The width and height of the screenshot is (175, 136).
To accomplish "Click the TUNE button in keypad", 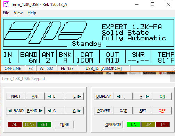I will click(64, 125).
